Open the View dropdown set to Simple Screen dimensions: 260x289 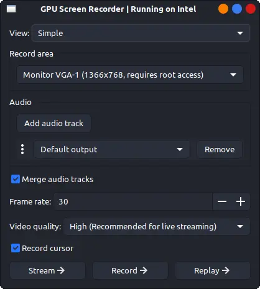[x=141, y=33]
